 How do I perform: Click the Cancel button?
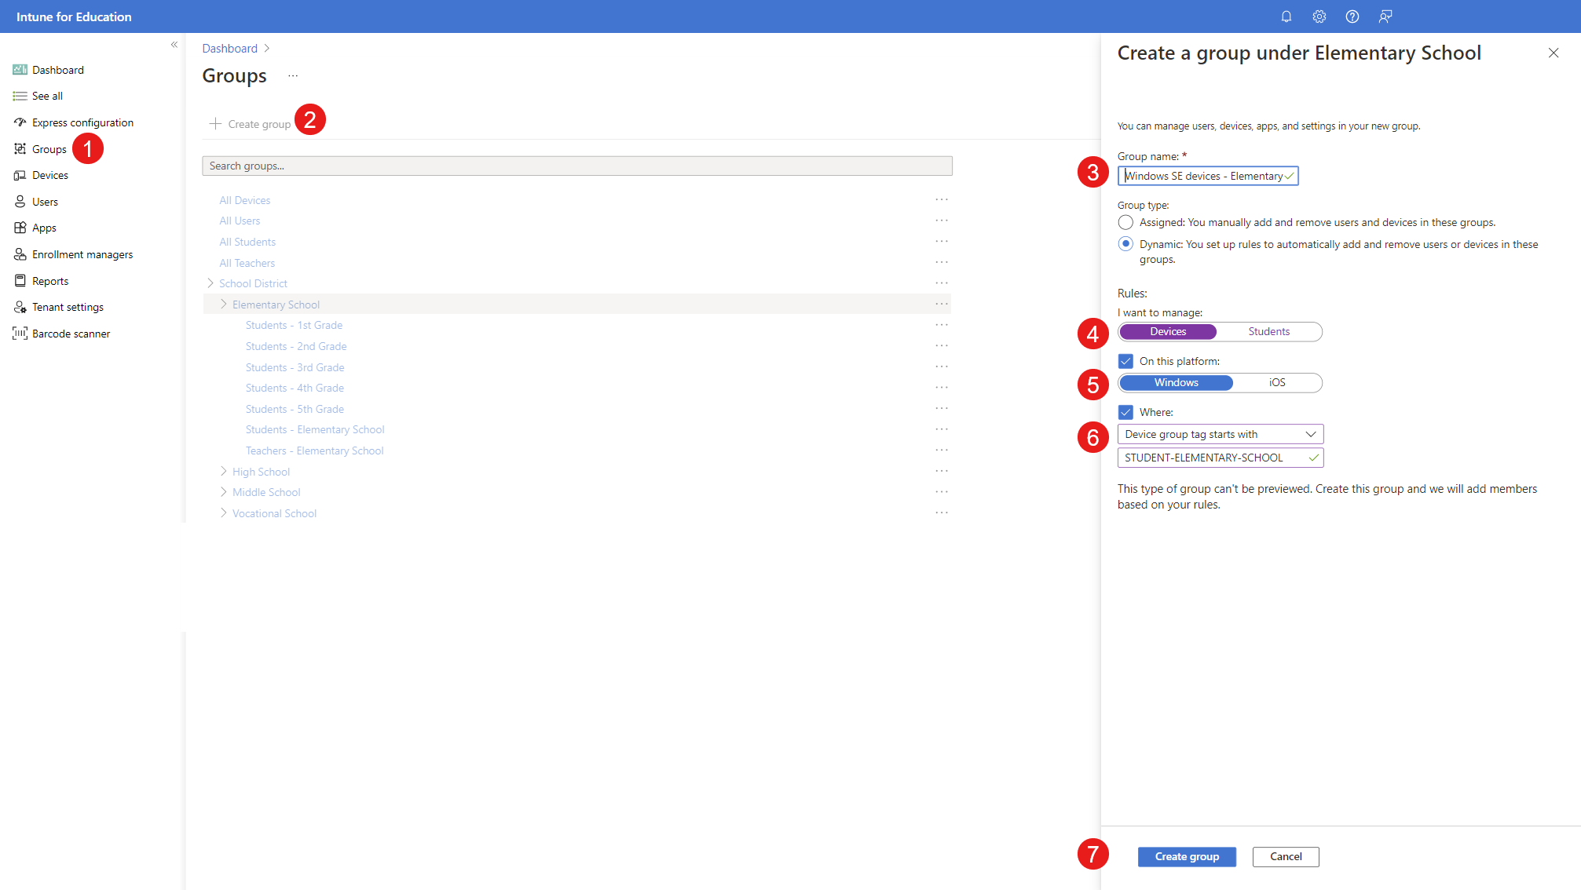click(1285, 856)
